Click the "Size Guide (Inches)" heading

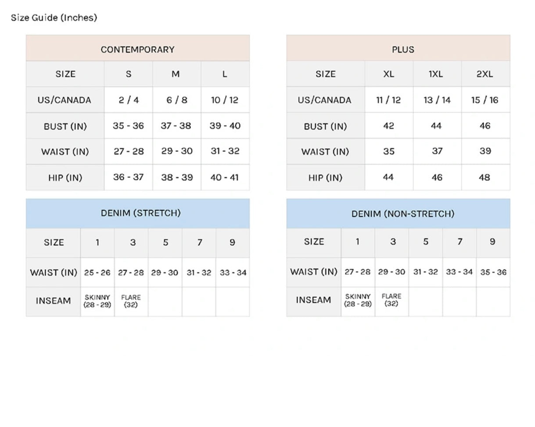54,18
